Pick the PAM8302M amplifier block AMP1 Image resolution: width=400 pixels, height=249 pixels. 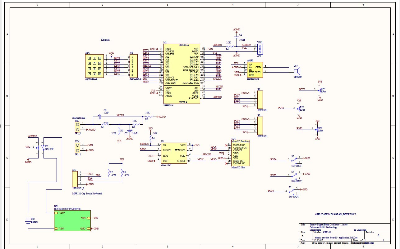[x=254, y=70]
